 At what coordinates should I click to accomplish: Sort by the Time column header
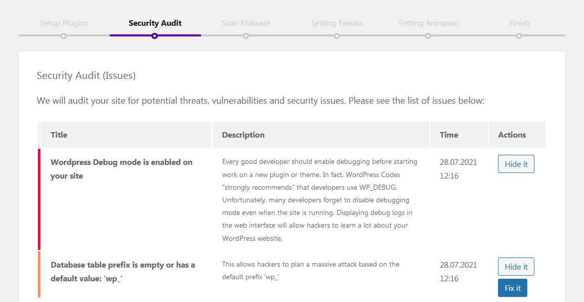449,135
